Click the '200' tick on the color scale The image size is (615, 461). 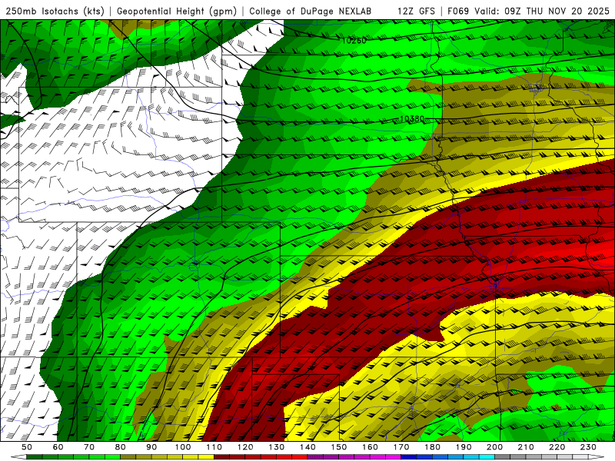point(495,447)
